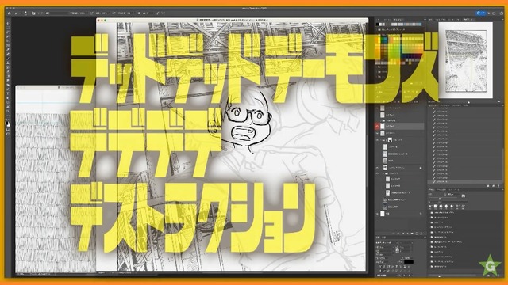
Task: Select the Move tool
Action: (8, 23)
